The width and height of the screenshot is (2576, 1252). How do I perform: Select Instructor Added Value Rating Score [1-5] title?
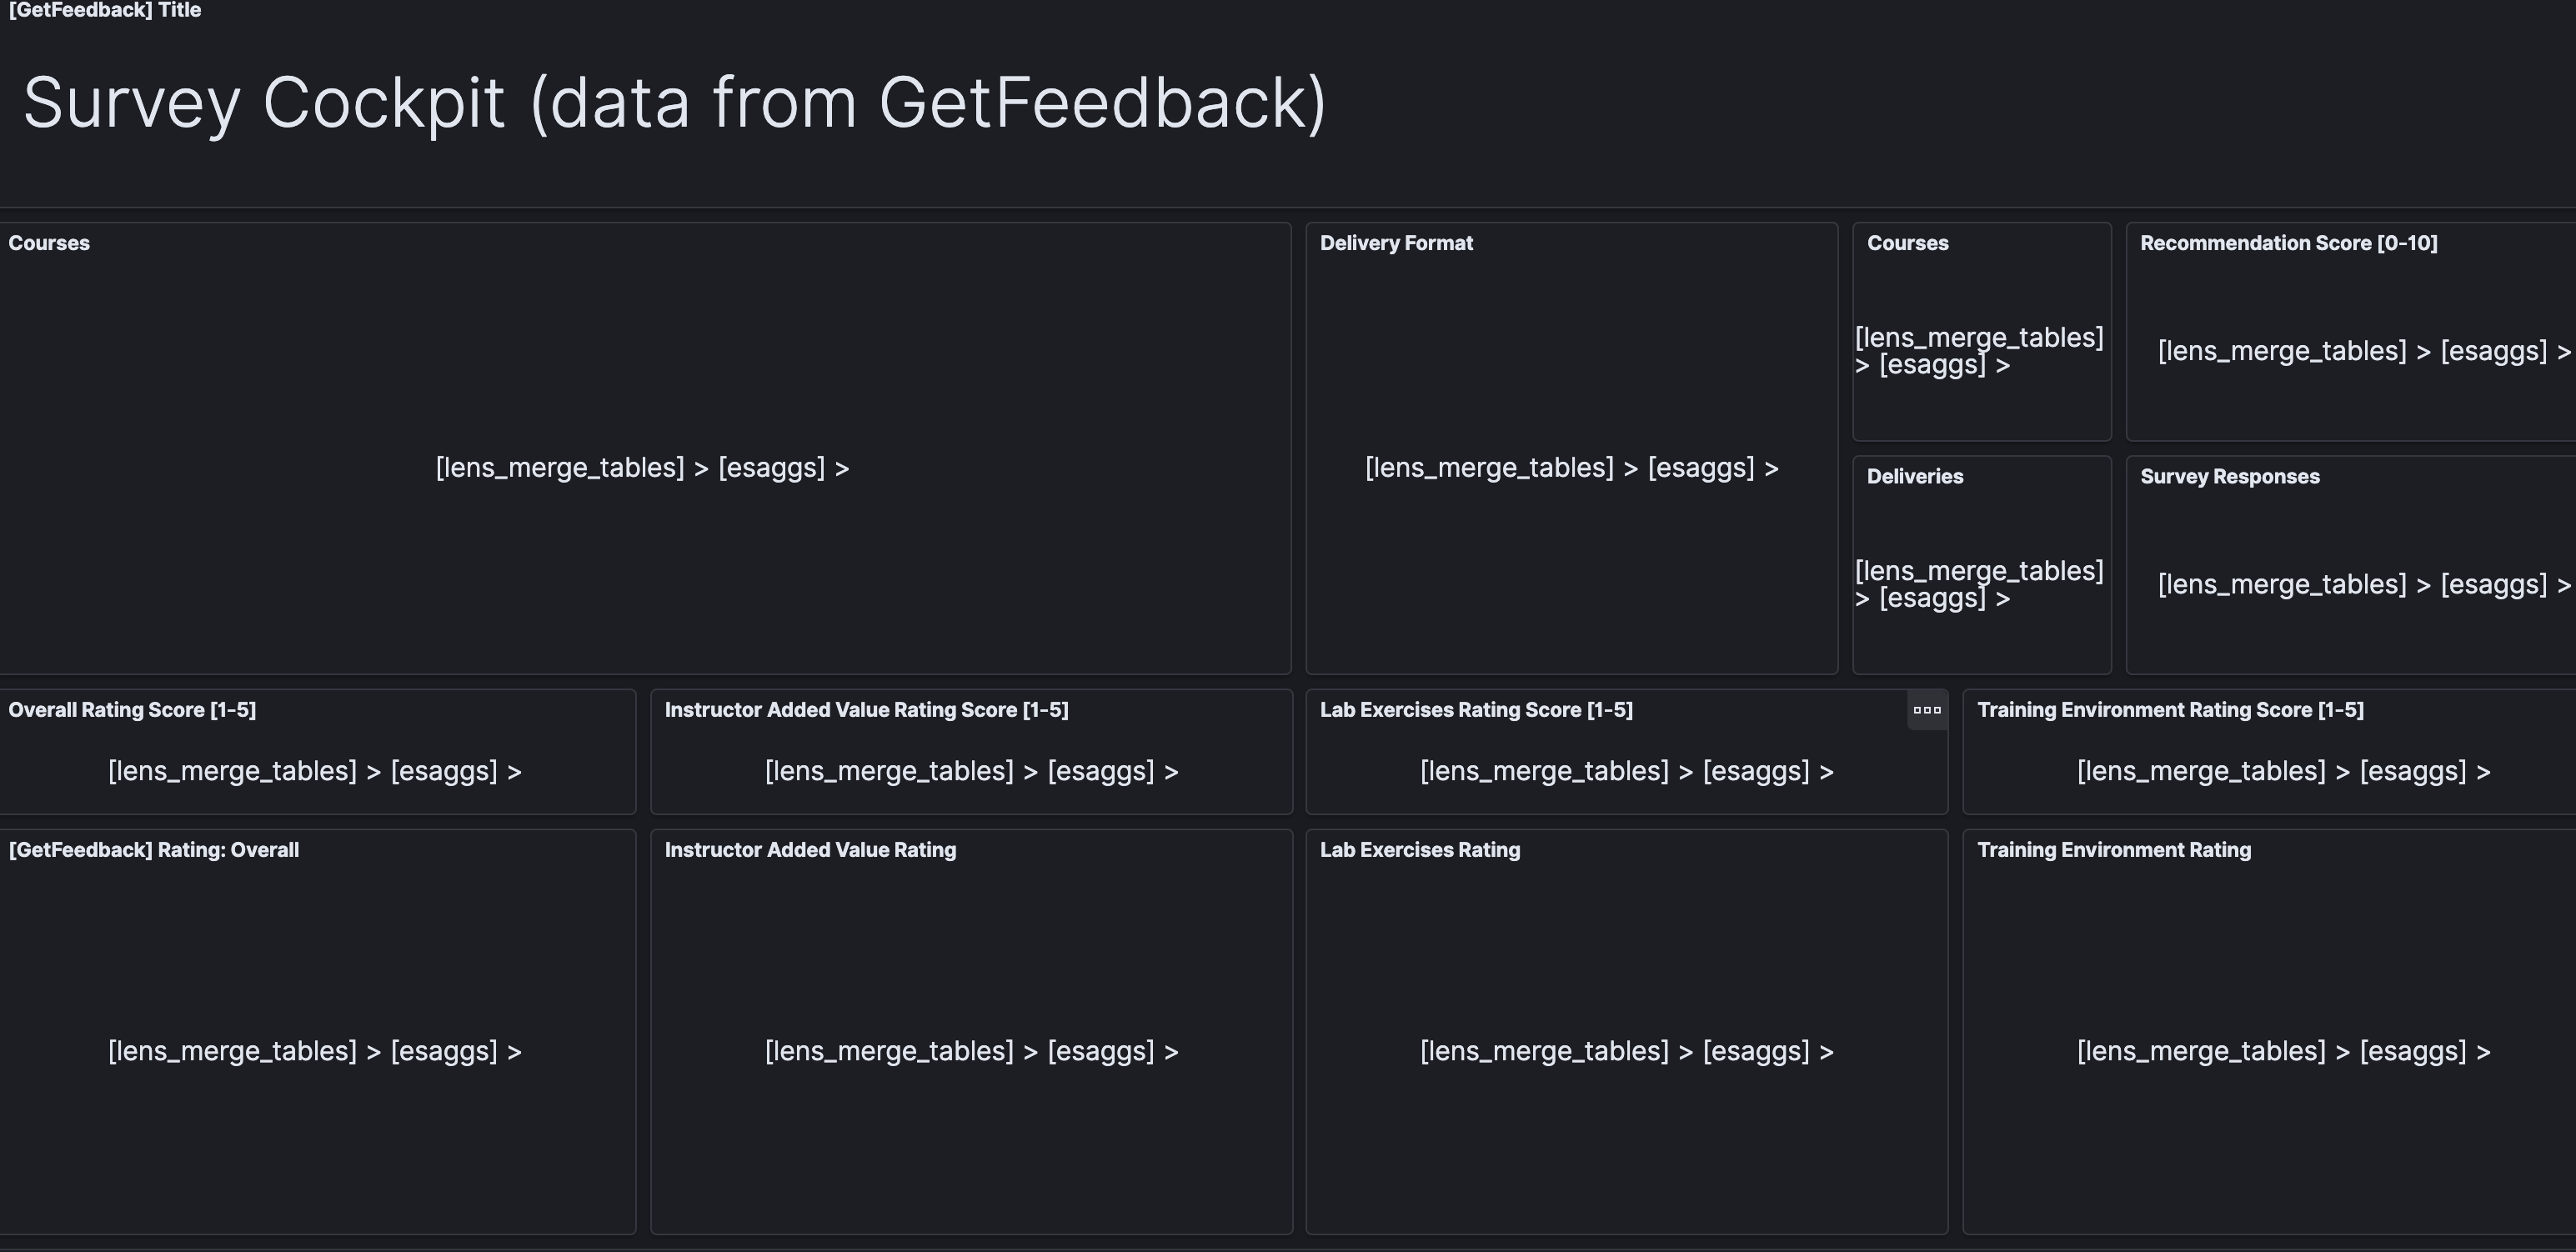coord(866,710)
